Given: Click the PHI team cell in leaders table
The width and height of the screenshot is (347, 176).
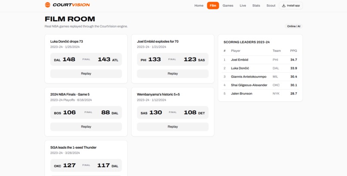Looking at the screenshot, I should [276, 60].
